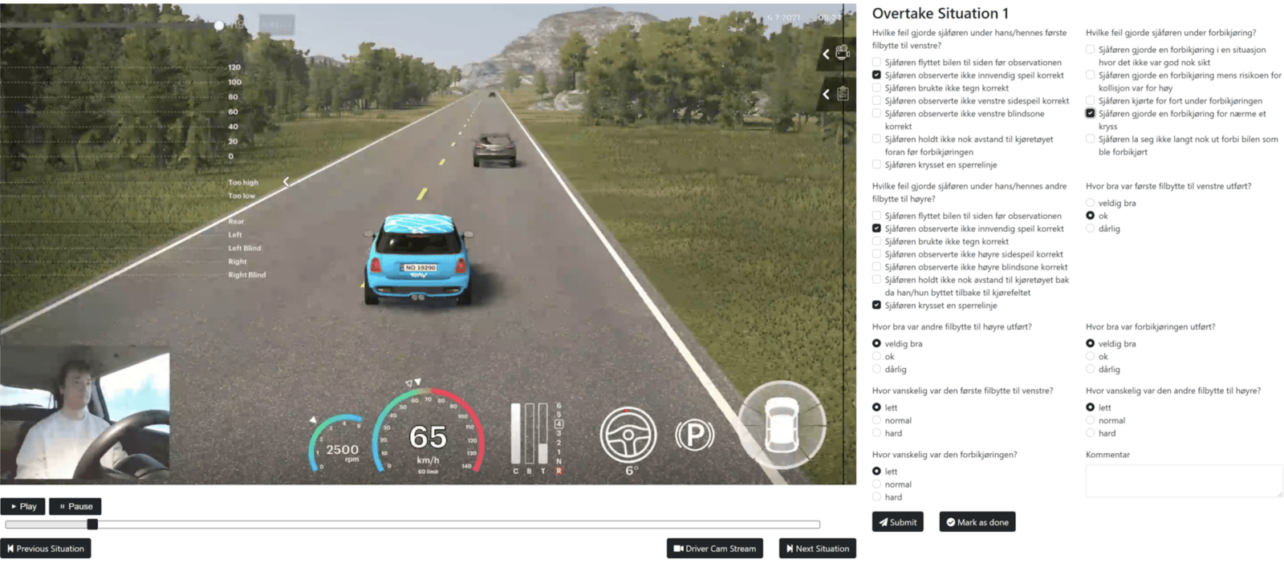This screenshot has height=563, width=1284.
Task: Skip to Next Situation
Action: pyautogui.click(x=817, y=549)
